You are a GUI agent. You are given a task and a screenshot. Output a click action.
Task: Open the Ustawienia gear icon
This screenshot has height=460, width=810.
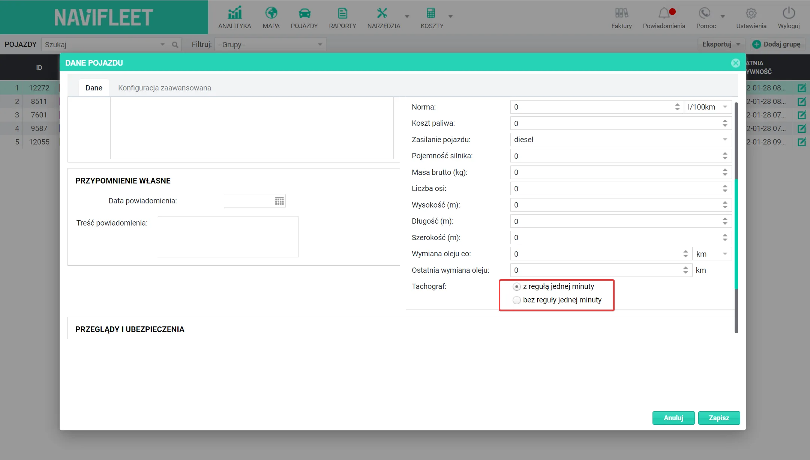point(751,14)
